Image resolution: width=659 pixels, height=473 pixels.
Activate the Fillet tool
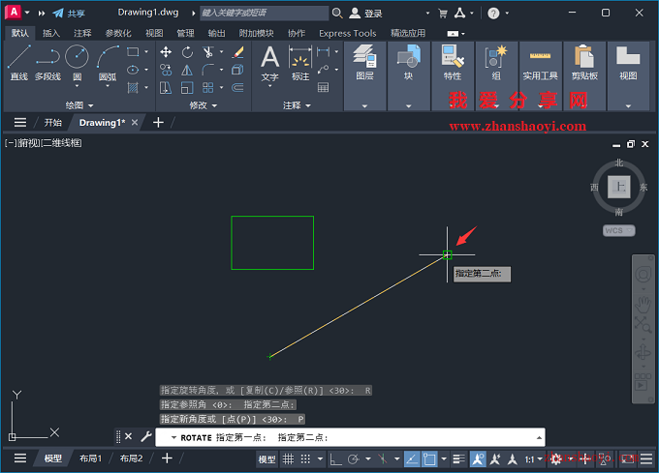(208, 70)
